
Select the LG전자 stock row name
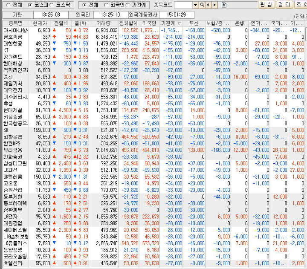tap(11, 217)
